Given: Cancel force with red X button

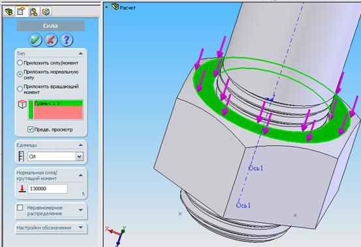Looking at the screenshot, I should (51, 40).
